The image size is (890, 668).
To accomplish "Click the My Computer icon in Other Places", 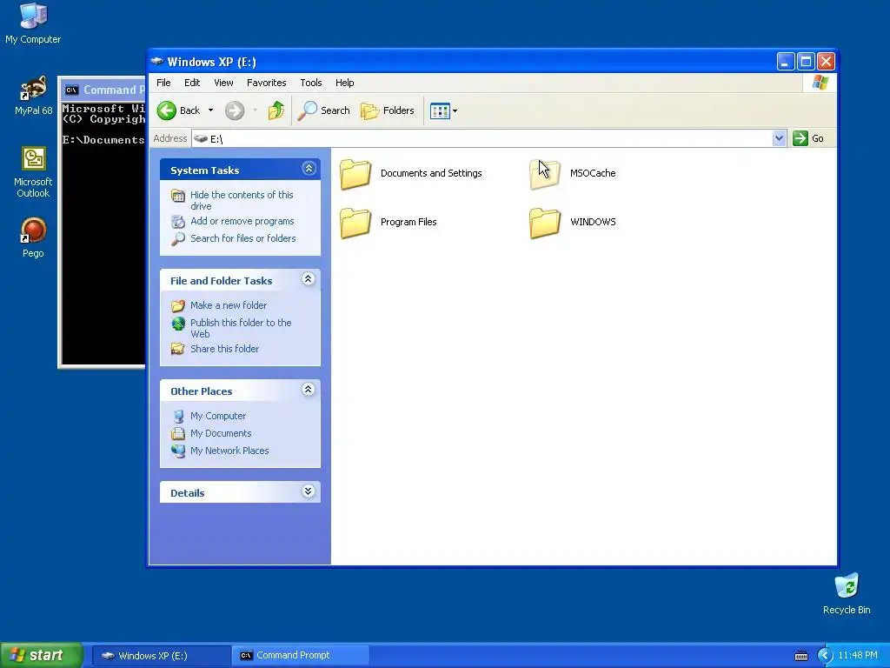I will click(178, 417).
